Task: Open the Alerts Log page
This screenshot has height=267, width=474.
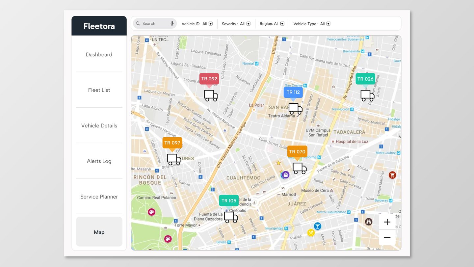Action: (99, 161)
